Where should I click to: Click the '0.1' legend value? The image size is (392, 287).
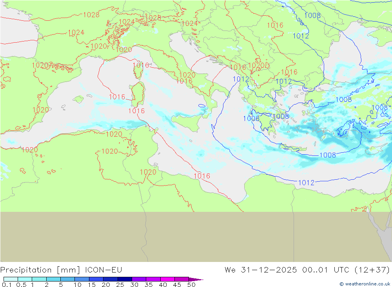pos(7,285)
